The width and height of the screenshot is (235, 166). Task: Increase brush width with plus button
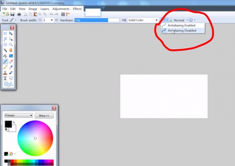57,20
